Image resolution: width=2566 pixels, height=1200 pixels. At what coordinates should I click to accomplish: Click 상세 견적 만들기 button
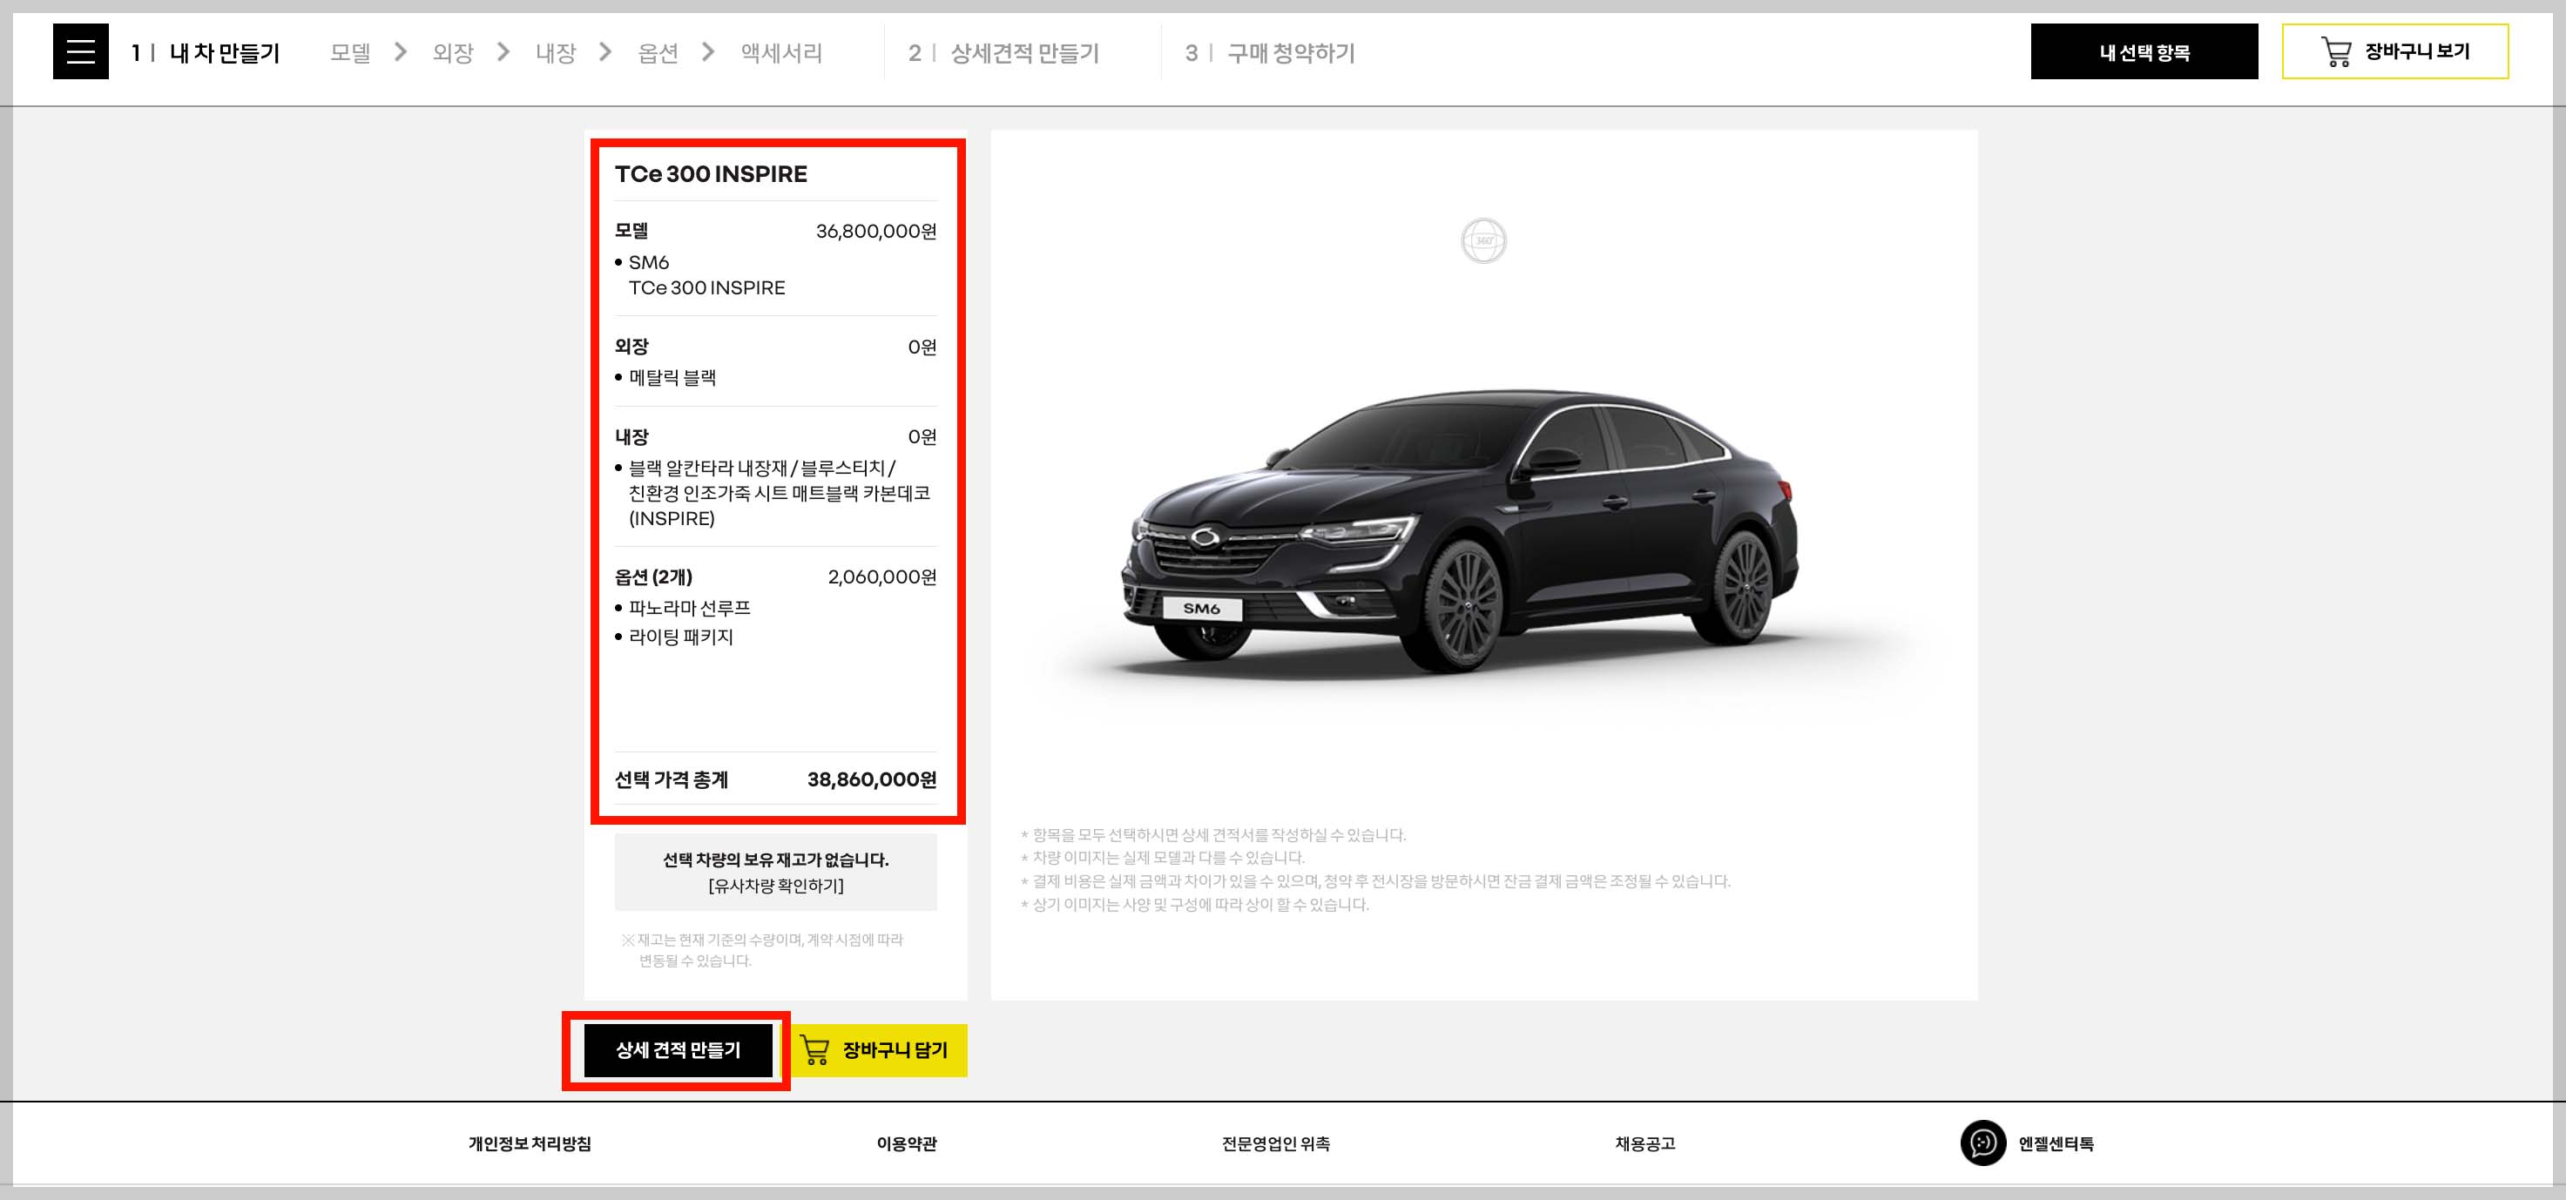(678, 1049)
